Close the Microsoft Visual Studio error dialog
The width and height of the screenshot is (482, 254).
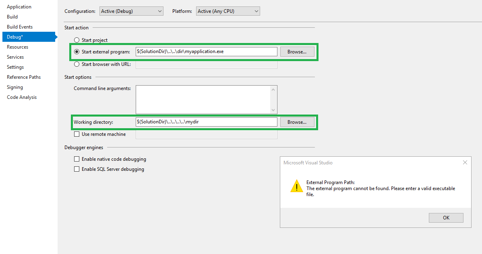click(465, 163)
